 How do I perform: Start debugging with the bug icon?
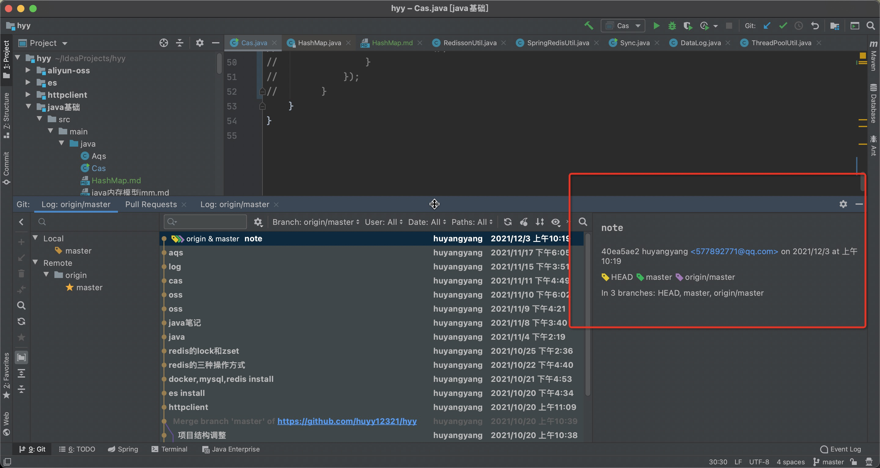672,26
